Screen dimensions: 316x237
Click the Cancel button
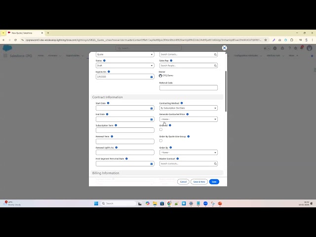(x=183, y=182)
